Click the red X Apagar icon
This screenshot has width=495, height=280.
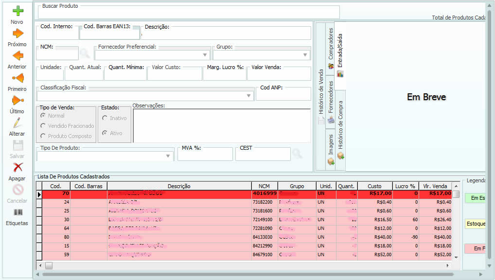click(18, 168)
